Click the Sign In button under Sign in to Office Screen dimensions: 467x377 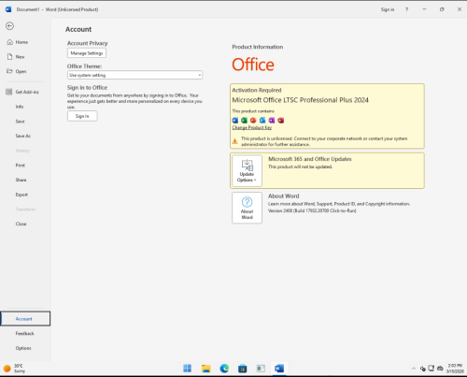coord(82,116)
